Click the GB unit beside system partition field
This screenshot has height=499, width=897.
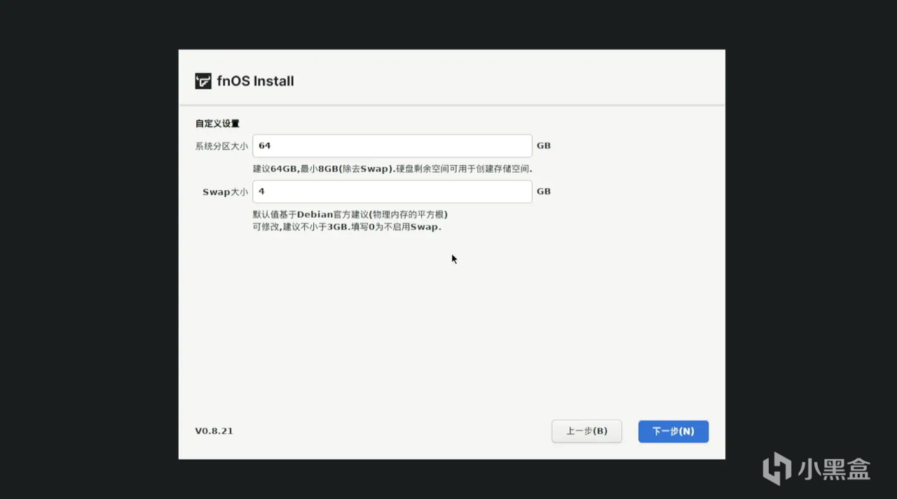544,146
